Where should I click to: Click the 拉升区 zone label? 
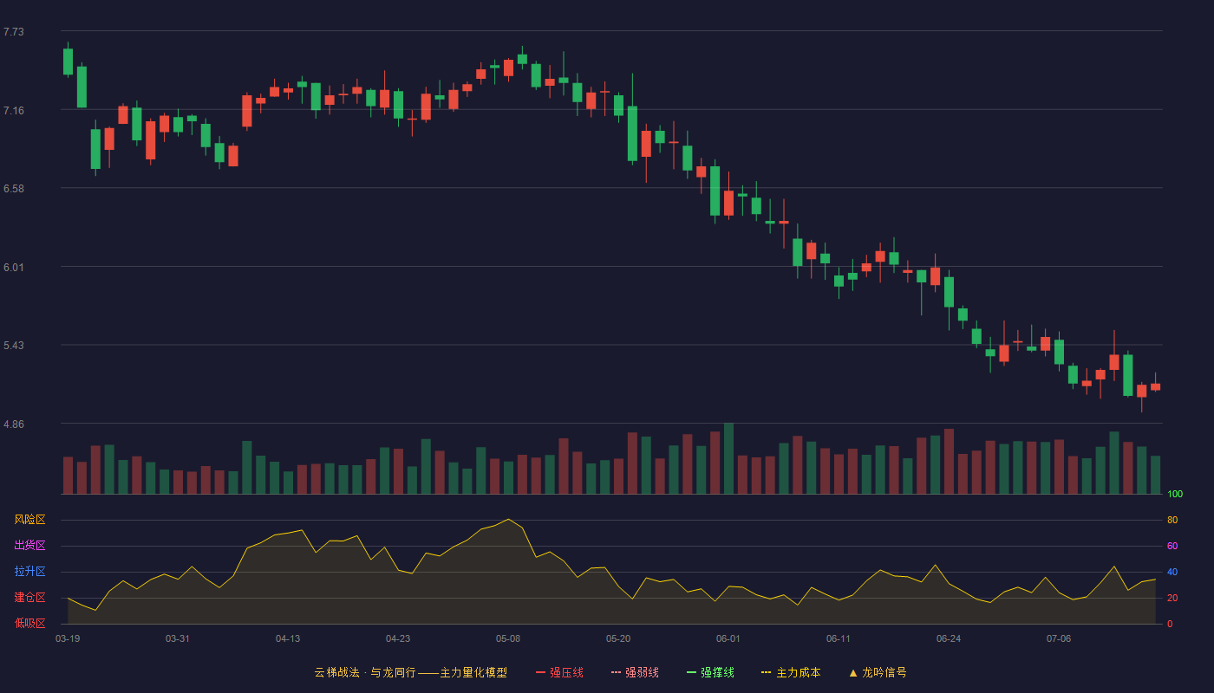pyautogui.click(x=29, y=572)
